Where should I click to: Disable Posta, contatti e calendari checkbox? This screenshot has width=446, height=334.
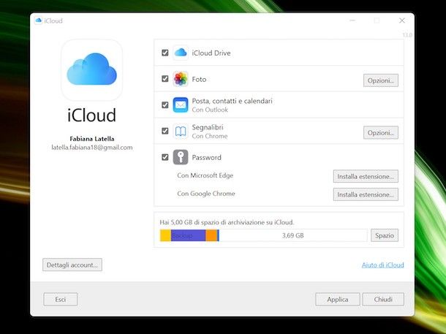(165, 105)
